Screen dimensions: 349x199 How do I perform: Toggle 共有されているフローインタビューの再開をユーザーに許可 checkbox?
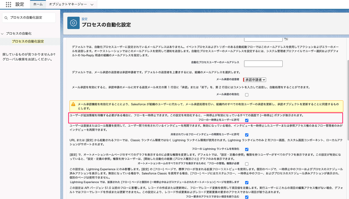click(247, 135)
